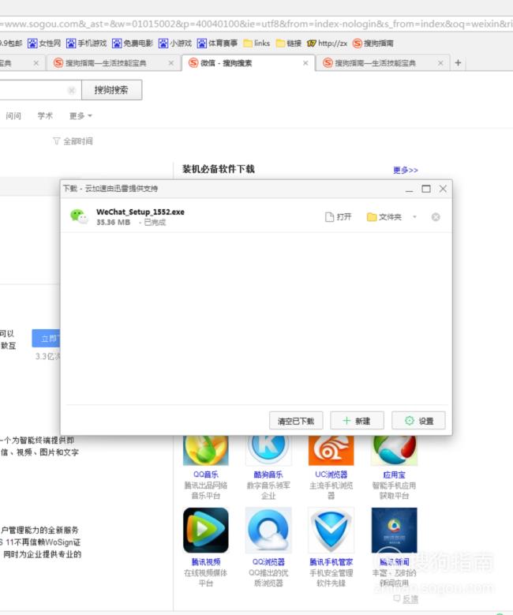The image size is (513, 615).
Task: Select the 问问 search category
Action: point(13,116)
